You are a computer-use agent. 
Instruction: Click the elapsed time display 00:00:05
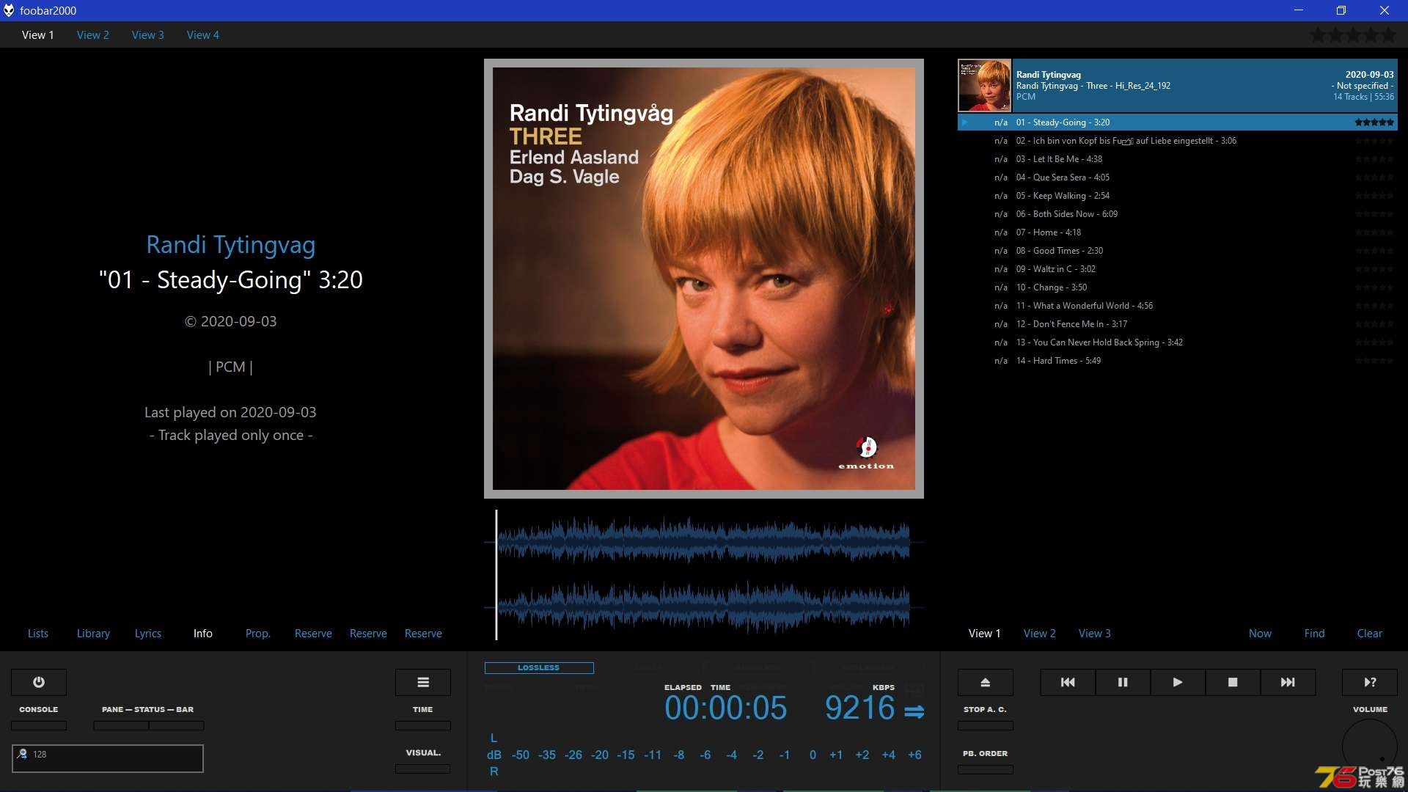725,708
